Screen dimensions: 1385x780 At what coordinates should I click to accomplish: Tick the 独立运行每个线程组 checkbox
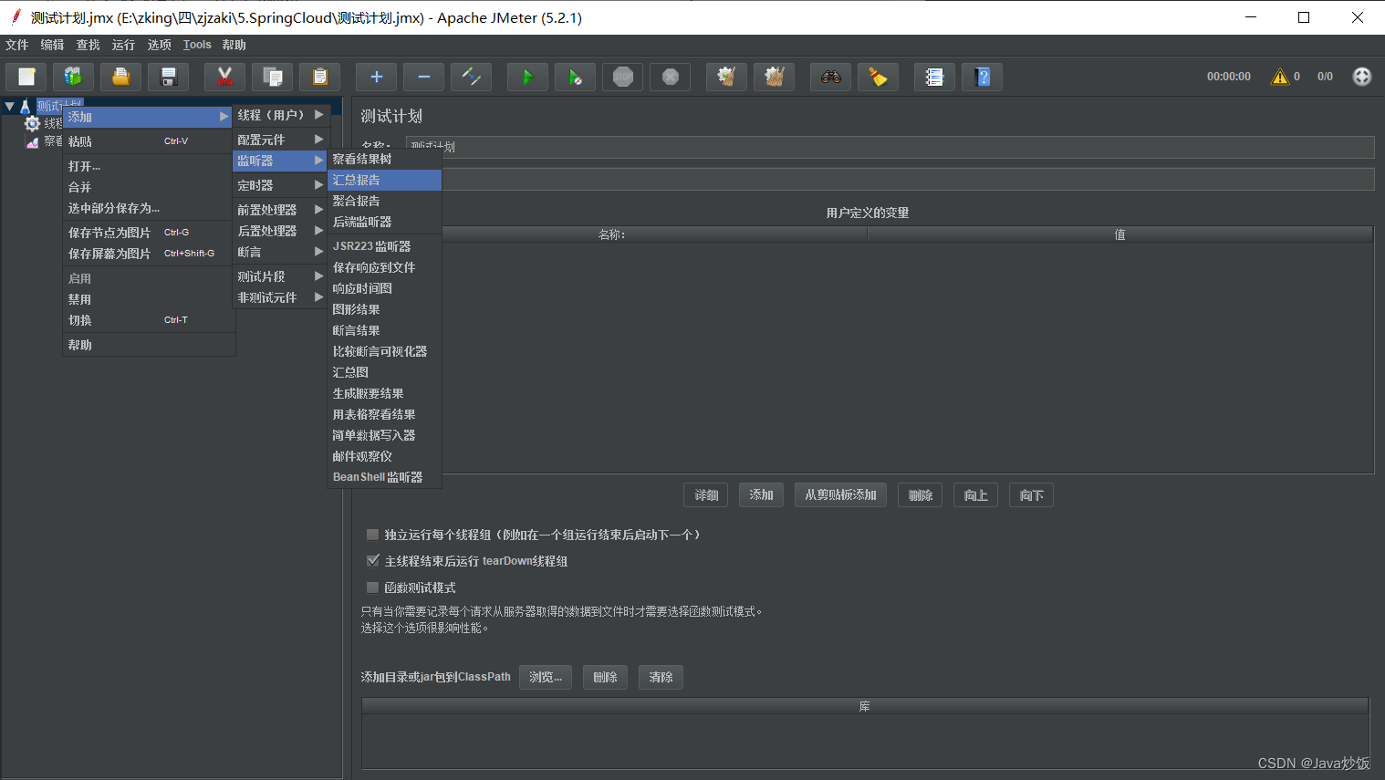tap(372, 535)
